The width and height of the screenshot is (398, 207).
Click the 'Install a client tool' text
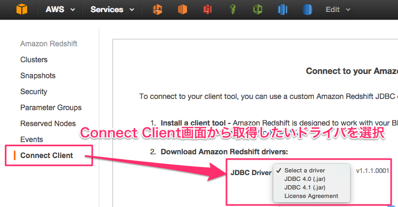193,123
